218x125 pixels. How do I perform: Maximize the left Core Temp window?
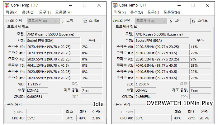[x=85, y=5]
